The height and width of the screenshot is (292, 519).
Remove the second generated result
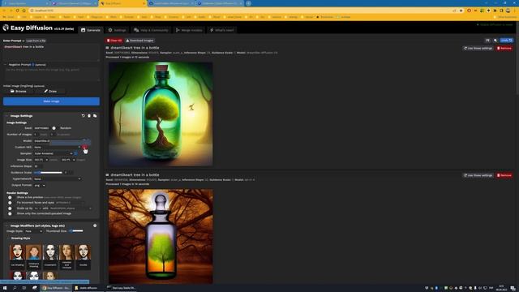[x=504, y=175]
